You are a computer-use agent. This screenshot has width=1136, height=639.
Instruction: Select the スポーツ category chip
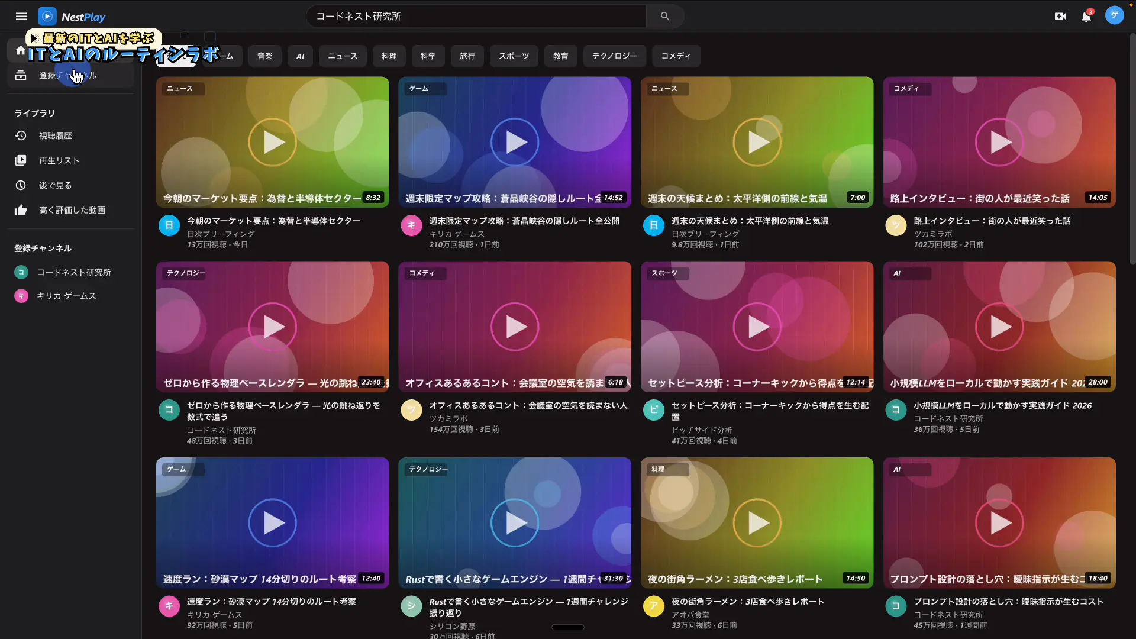(514, 56)
